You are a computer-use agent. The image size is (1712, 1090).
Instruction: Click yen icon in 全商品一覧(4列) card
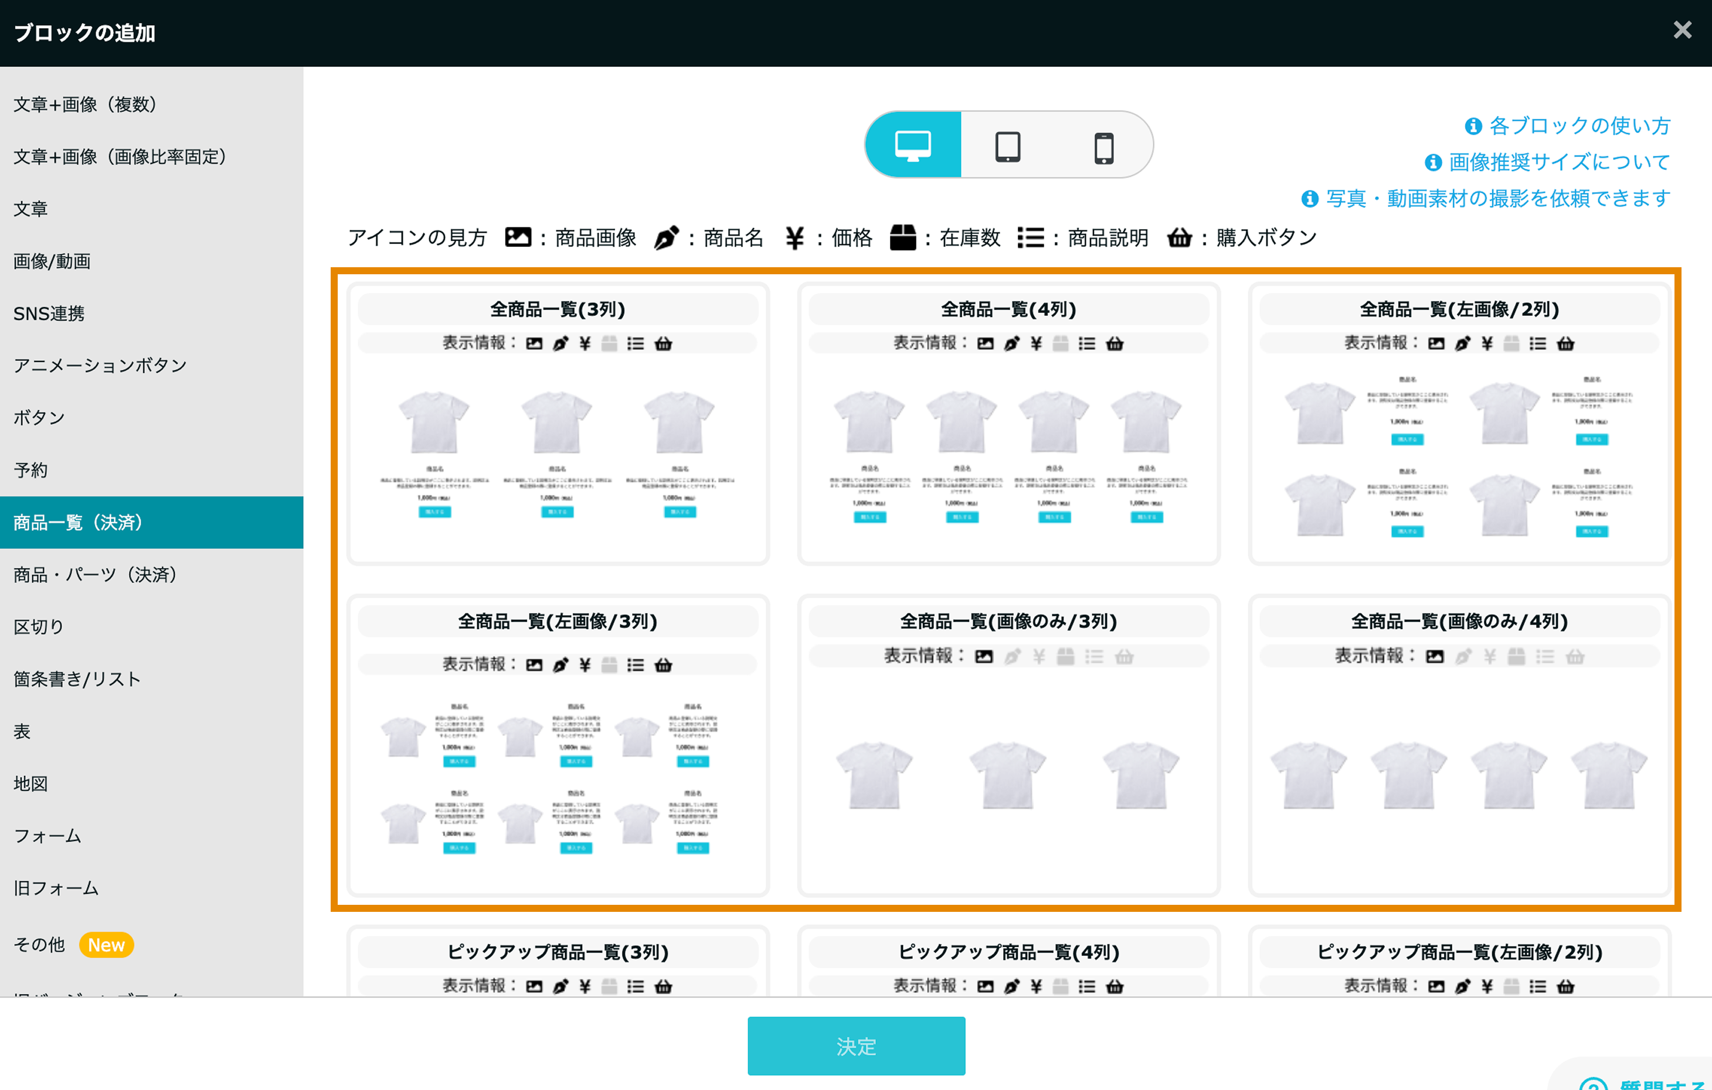1036,344
